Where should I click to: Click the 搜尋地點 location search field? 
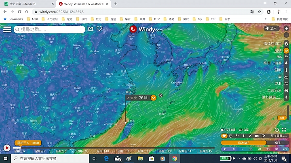pos(50,29)
